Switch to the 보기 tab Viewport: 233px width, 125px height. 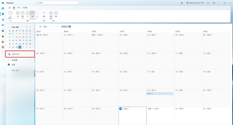(x=19, y=8)
